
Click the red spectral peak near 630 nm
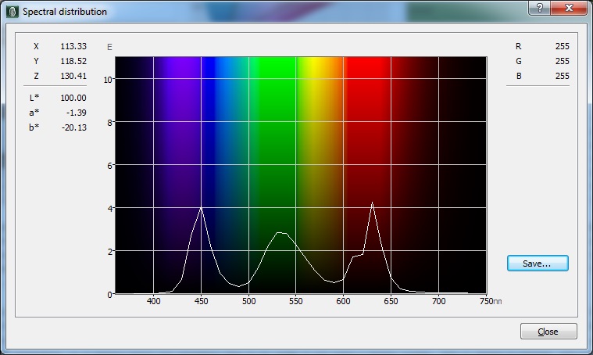(373, 203)
